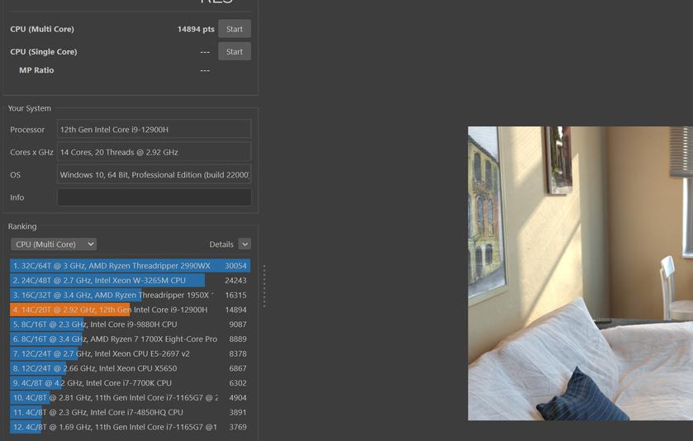693x441 pixels.
Task: Open the CPU (Multi Core) ranking dropdown
Action: [x=54, y=244]
